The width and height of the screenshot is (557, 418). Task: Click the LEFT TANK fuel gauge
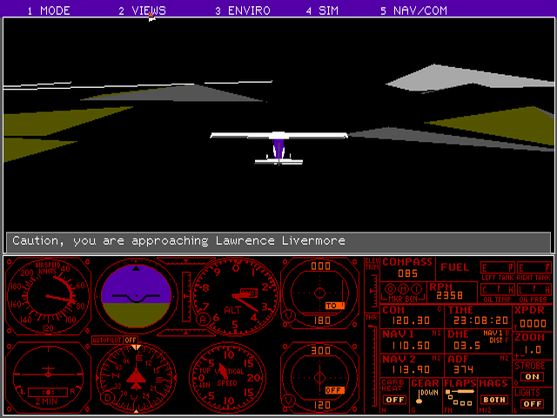(x=497, y=267)
